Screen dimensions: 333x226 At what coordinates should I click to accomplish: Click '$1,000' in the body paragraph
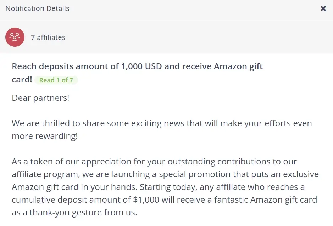point(146,200)
